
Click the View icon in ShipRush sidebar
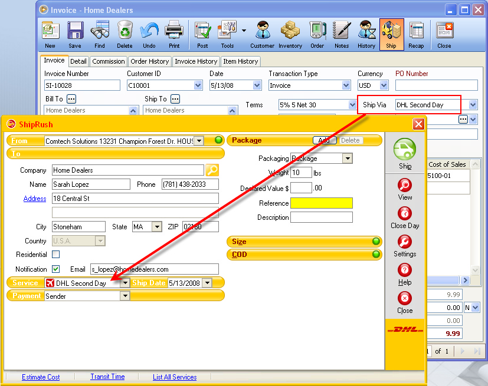(x=405, y=185)
